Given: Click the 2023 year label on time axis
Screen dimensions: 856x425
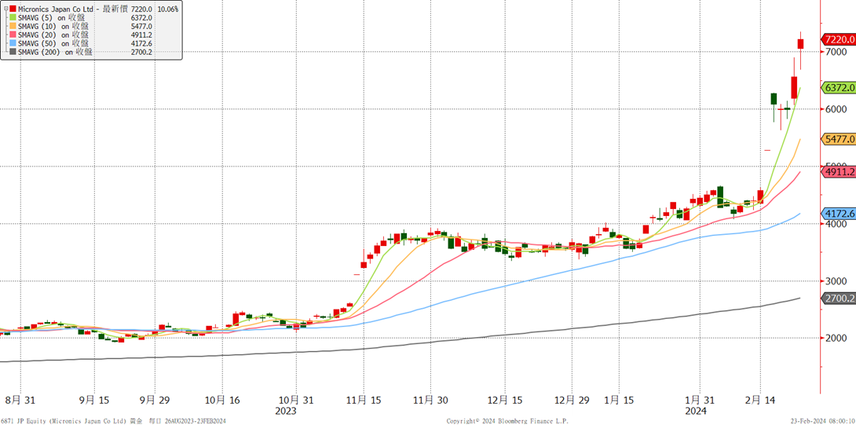Looking at the screenshot, I should [x=286, y=410].
